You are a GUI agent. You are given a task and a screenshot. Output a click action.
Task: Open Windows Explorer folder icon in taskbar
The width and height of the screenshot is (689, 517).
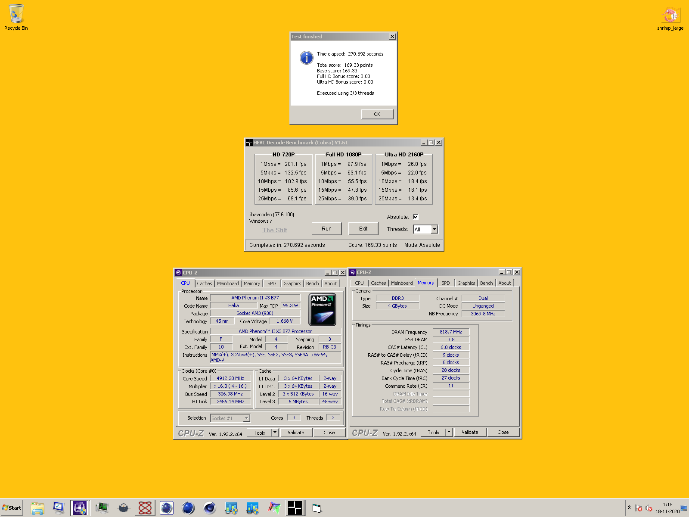(37, 508)
